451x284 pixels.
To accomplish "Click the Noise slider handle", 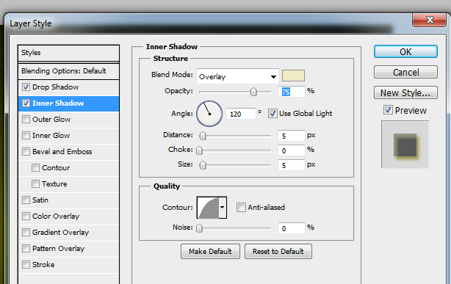I will (x=199, y=228).
